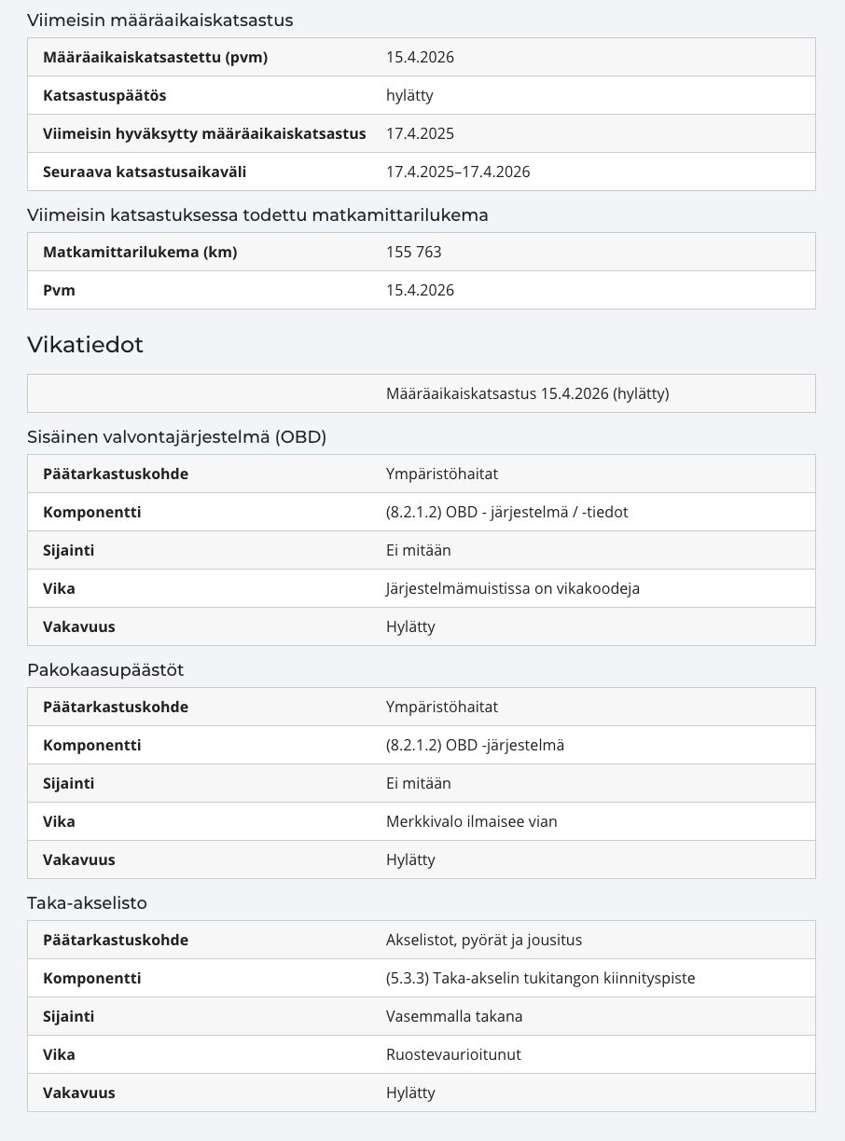845x1141 pixels.
Task: Click the Matkamittarilukema (km) label
Action: click(140, 252)
